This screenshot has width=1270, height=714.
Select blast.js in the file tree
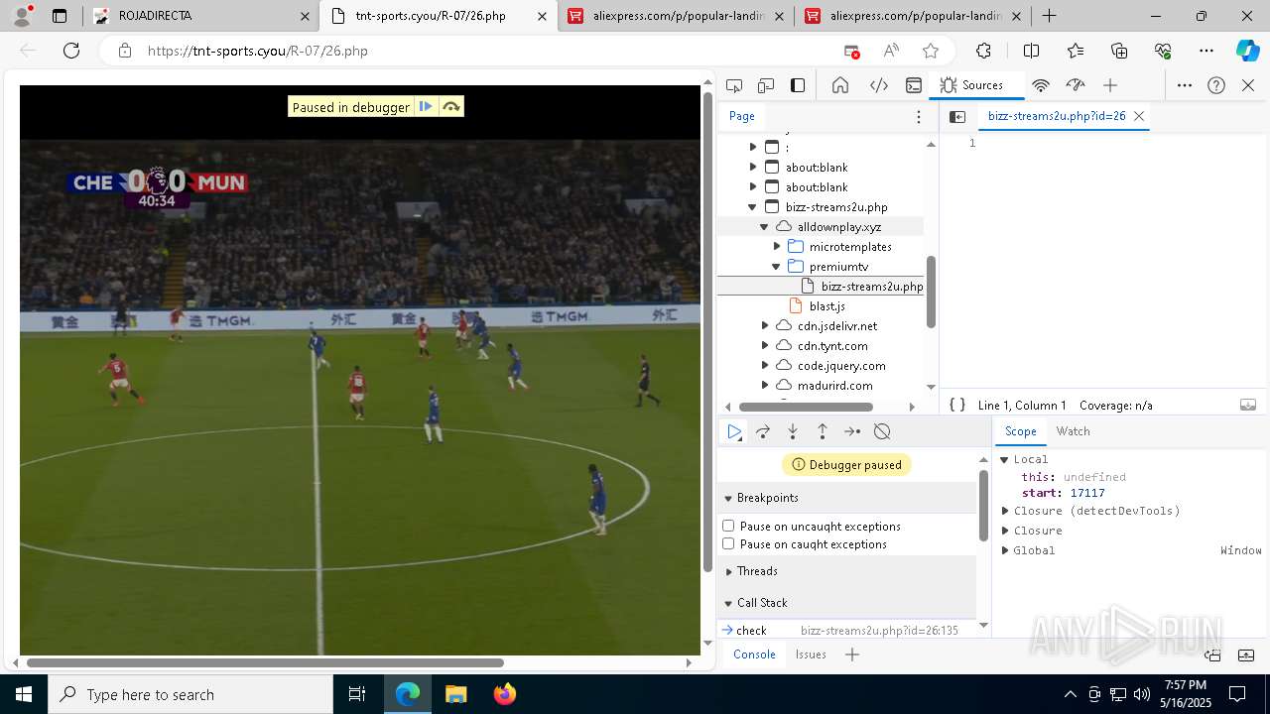[x=826, y=306]
